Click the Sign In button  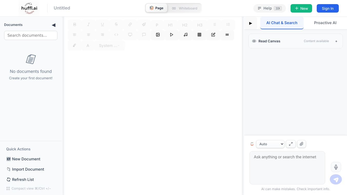(x=328, y=8)
